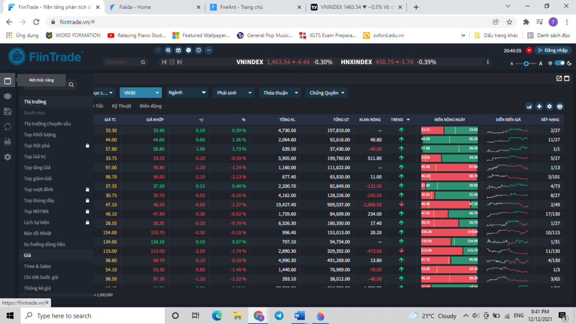Click the GIÁ KHỚP column header
Screen dimensions: 576x324
(x=155, y=120)
